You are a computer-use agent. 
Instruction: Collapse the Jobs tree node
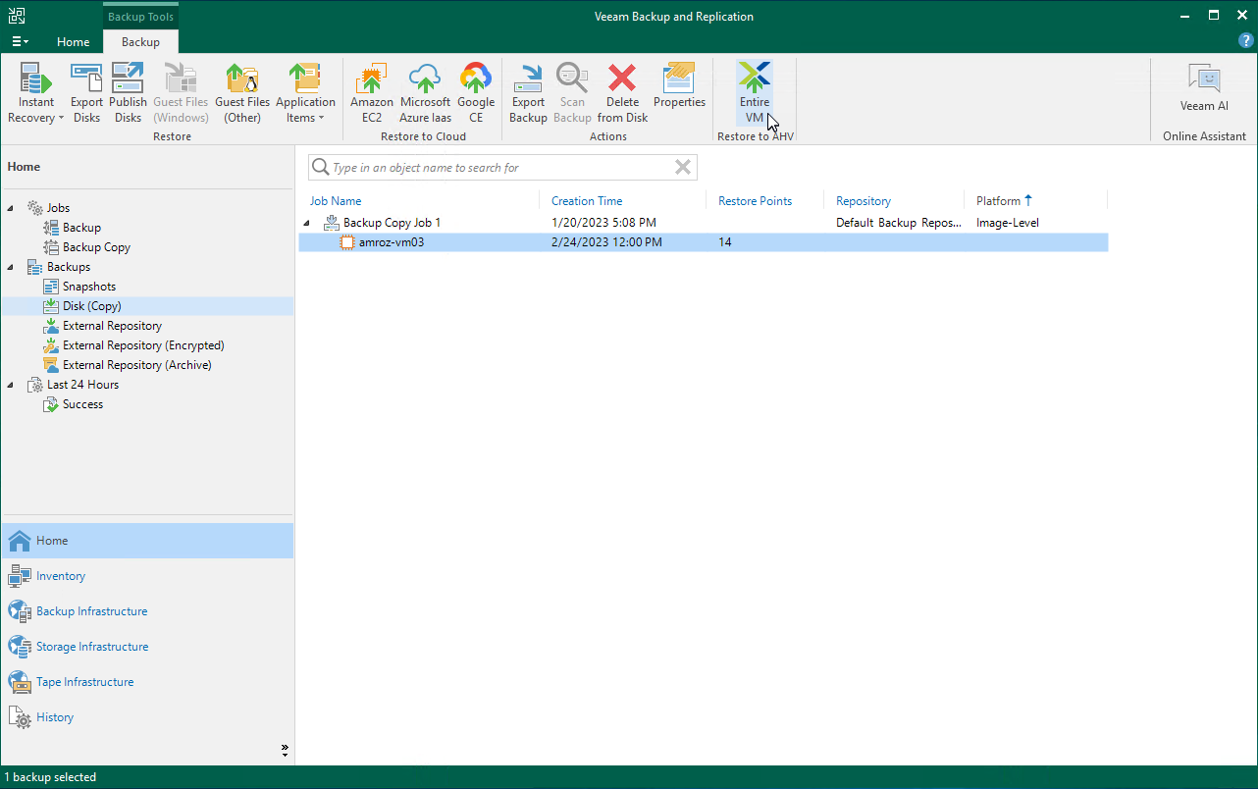pyautogui.click(x=12, y=208)
